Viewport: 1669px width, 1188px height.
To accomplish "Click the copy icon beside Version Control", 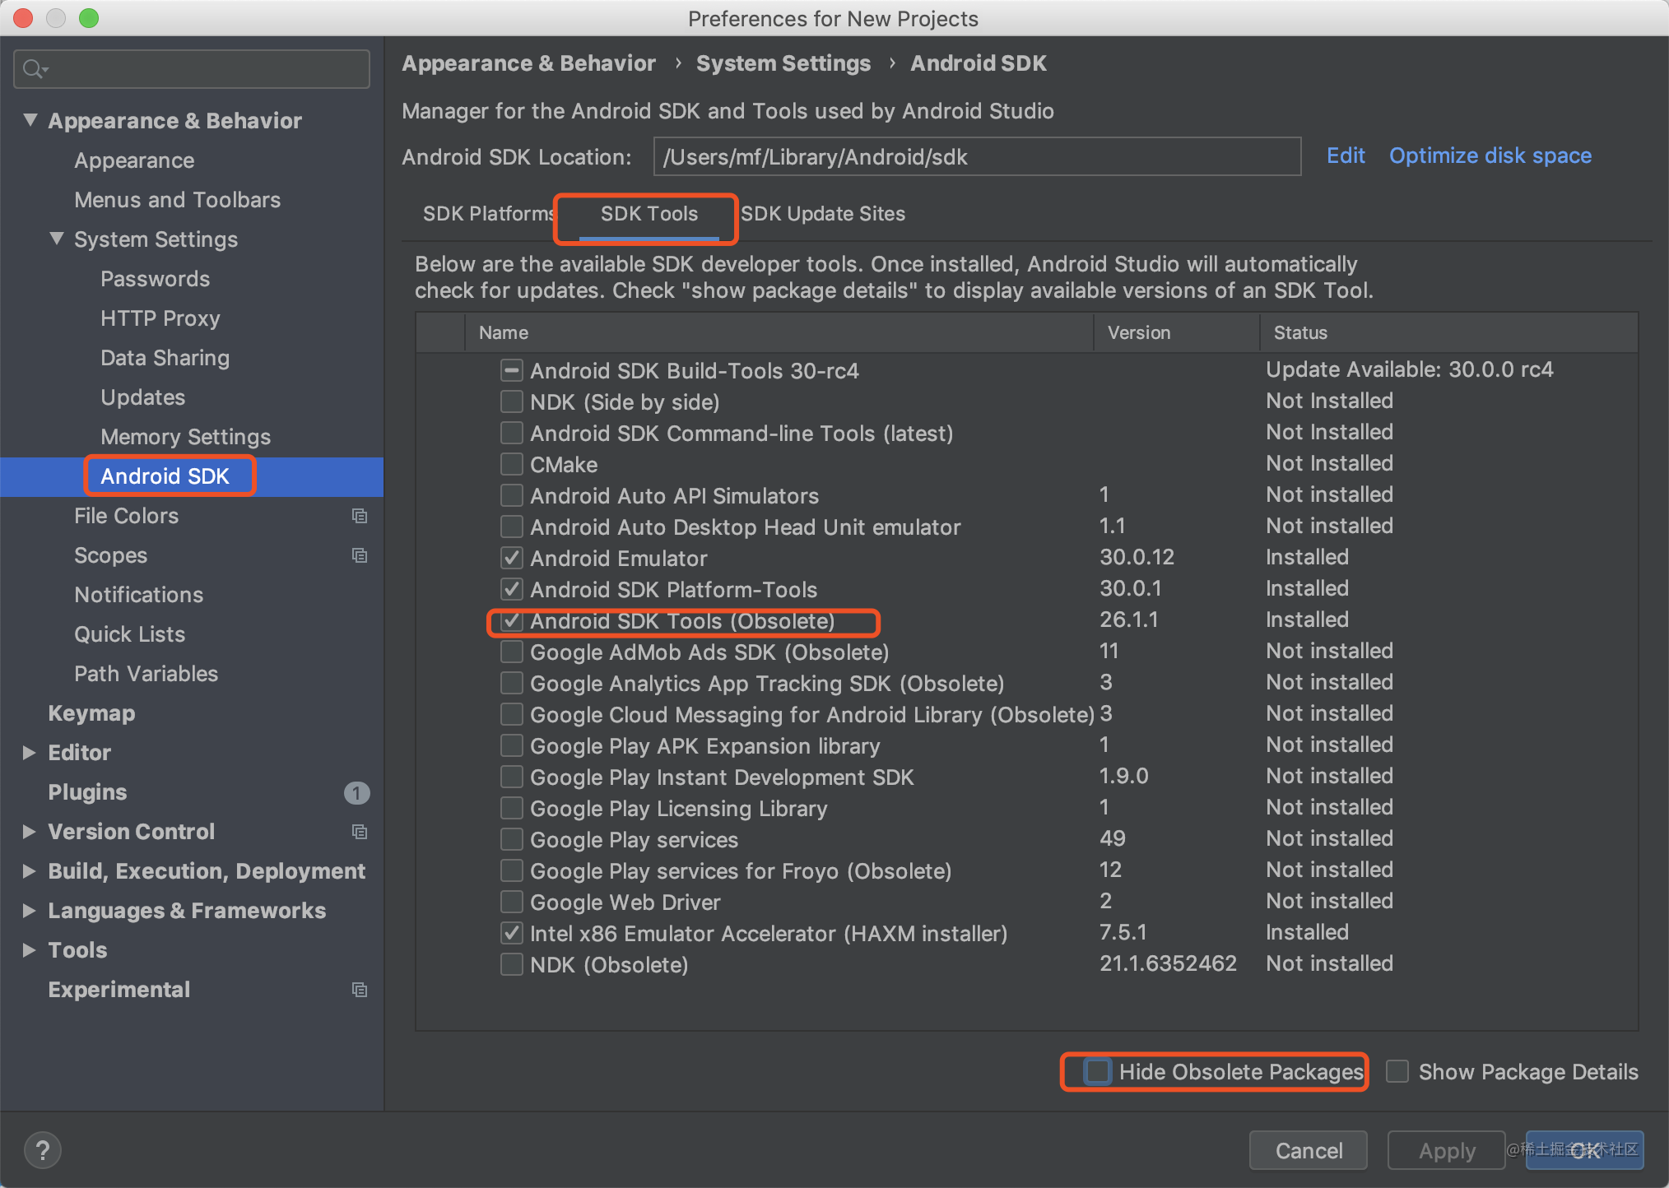I will (x=360, y=832).
